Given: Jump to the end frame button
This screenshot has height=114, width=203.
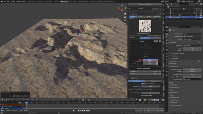Looking at the screenshot, I should click(89, 111).
